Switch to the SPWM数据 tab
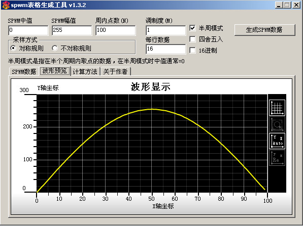Image resolution: width=303 pixels, height=226 pixels. pos(24,72)
